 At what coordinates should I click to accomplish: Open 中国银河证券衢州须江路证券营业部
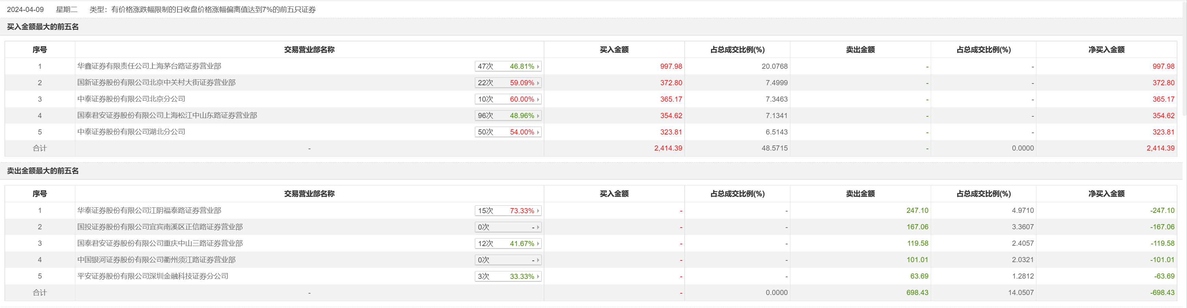(x=156, y=260)
